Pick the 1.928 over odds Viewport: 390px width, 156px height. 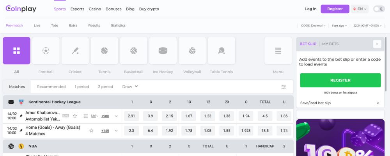coord(246,131)
